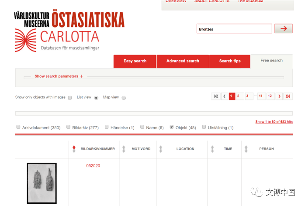Open the Advanced search tab

click(183, 62)
